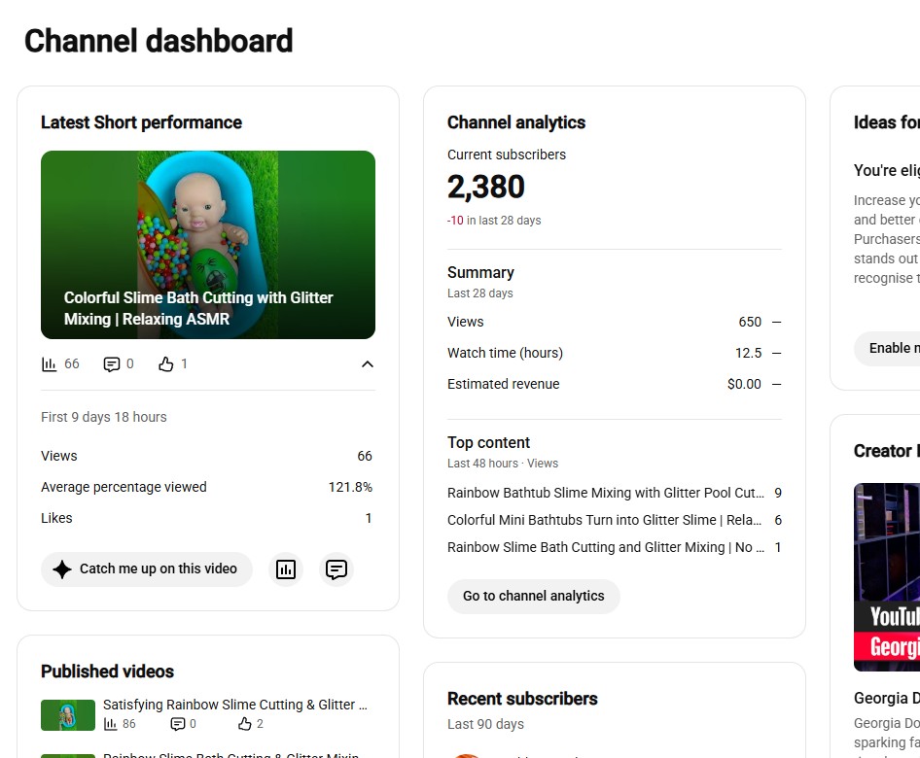Click like icon showing 2 in Published videos
The width and height of the screenshot is (920, 758).
coord(245,724)
